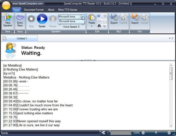Open the Paste icon in Edit group
176x136 pixels.
point(92,18)
